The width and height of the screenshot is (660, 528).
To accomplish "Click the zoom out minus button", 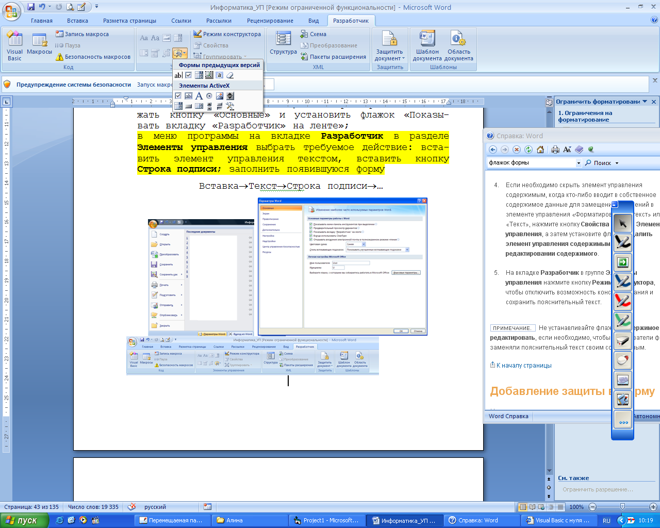I will click(592, 507).
